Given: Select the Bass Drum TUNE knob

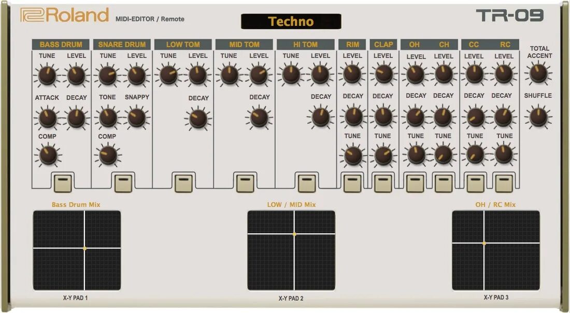Looking at the screenshot, I should (46, 75).
